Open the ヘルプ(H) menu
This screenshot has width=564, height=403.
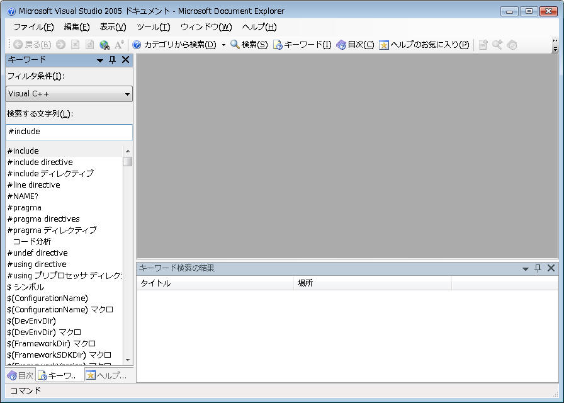(259, 27)
